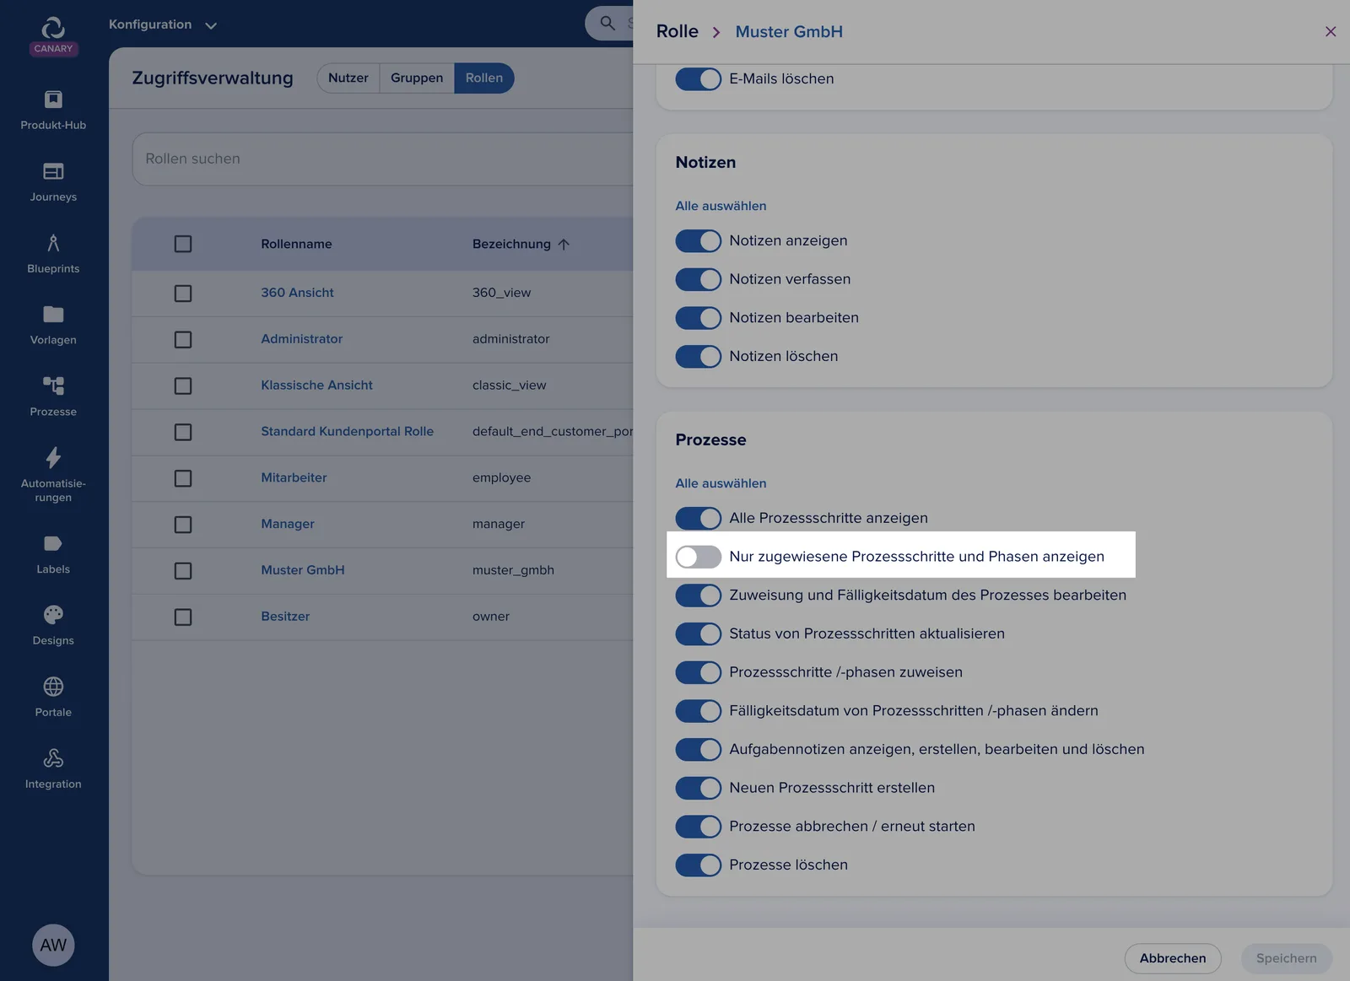Open the Portale globe icon

pyautogui.click(x=53, y=687)
